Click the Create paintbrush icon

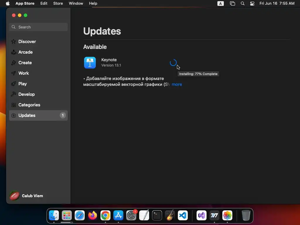coord(13,63)
